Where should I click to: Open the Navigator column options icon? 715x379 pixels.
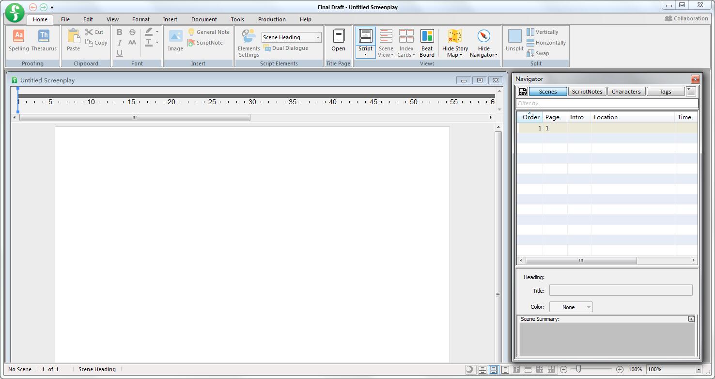tap(691, 91)
